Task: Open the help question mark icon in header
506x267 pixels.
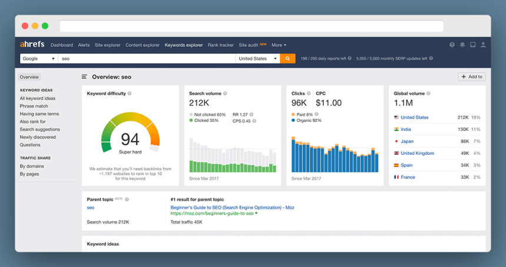Action: coord(452,45)
